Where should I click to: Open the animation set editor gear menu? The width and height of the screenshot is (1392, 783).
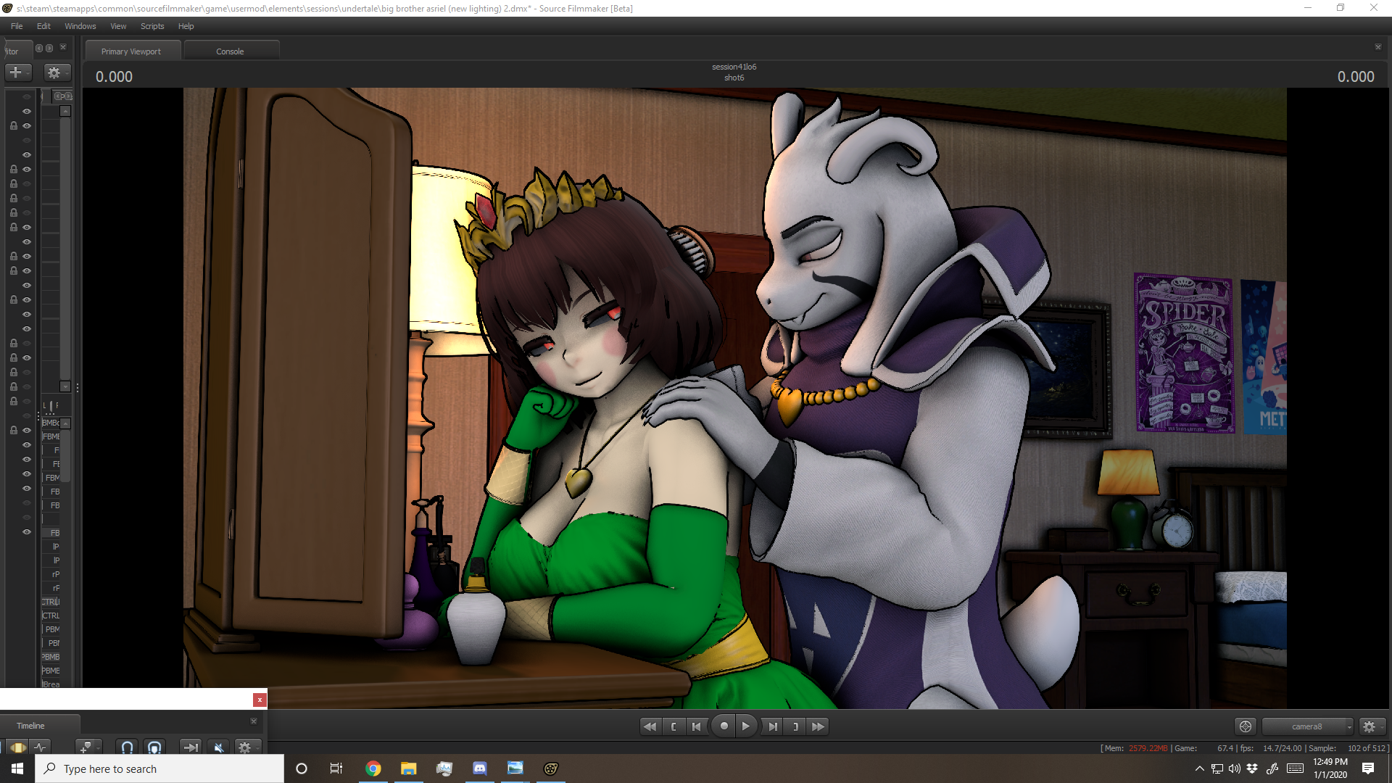pyautogui.click(x=56, y=72)
